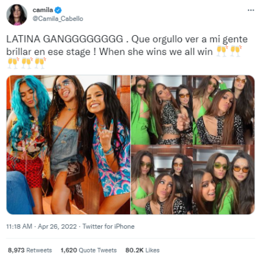Viewport: 260px width, 260px height.
Task: Click the 'When she wins we all win' text
Action: 156,51
